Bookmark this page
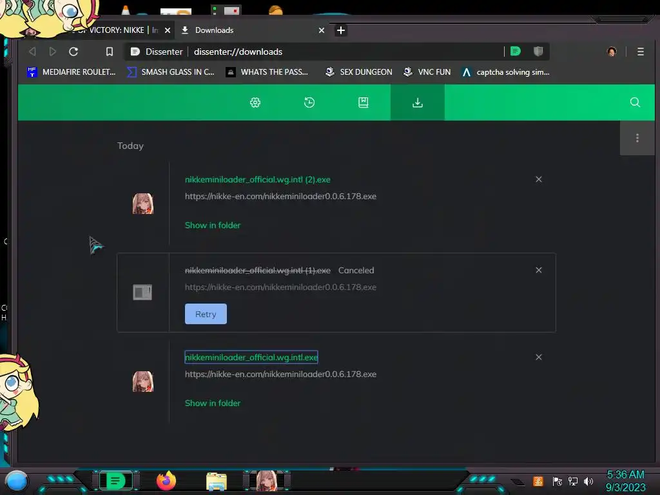Image resolution: width=660 pixels, height=495 pixels. point(110,52)
